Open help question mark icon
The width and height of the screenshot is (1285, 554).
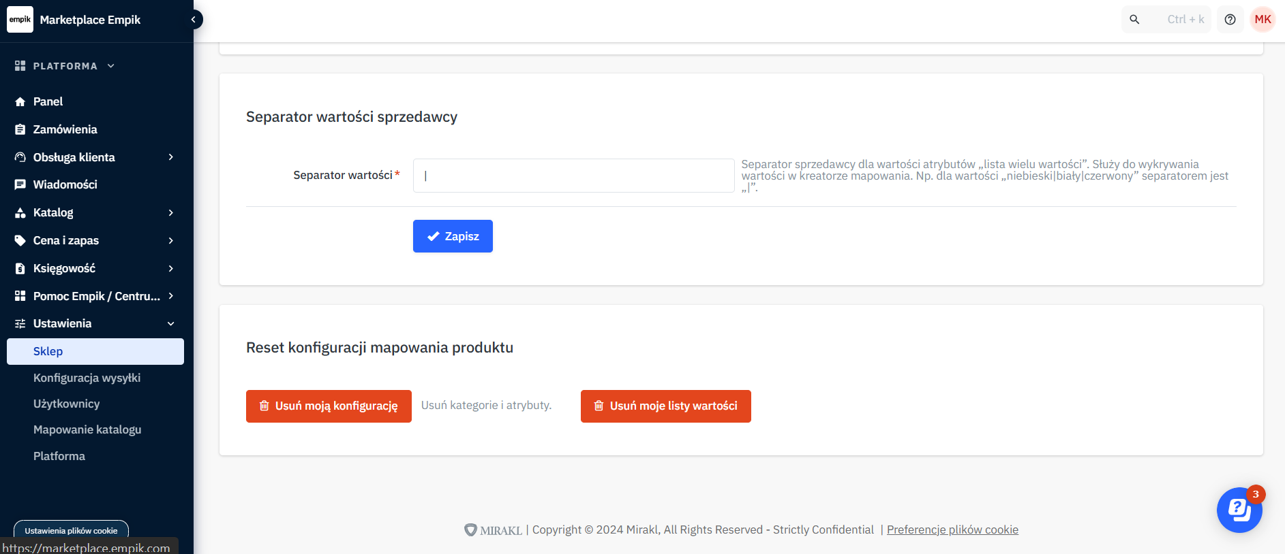[1230, 20]
